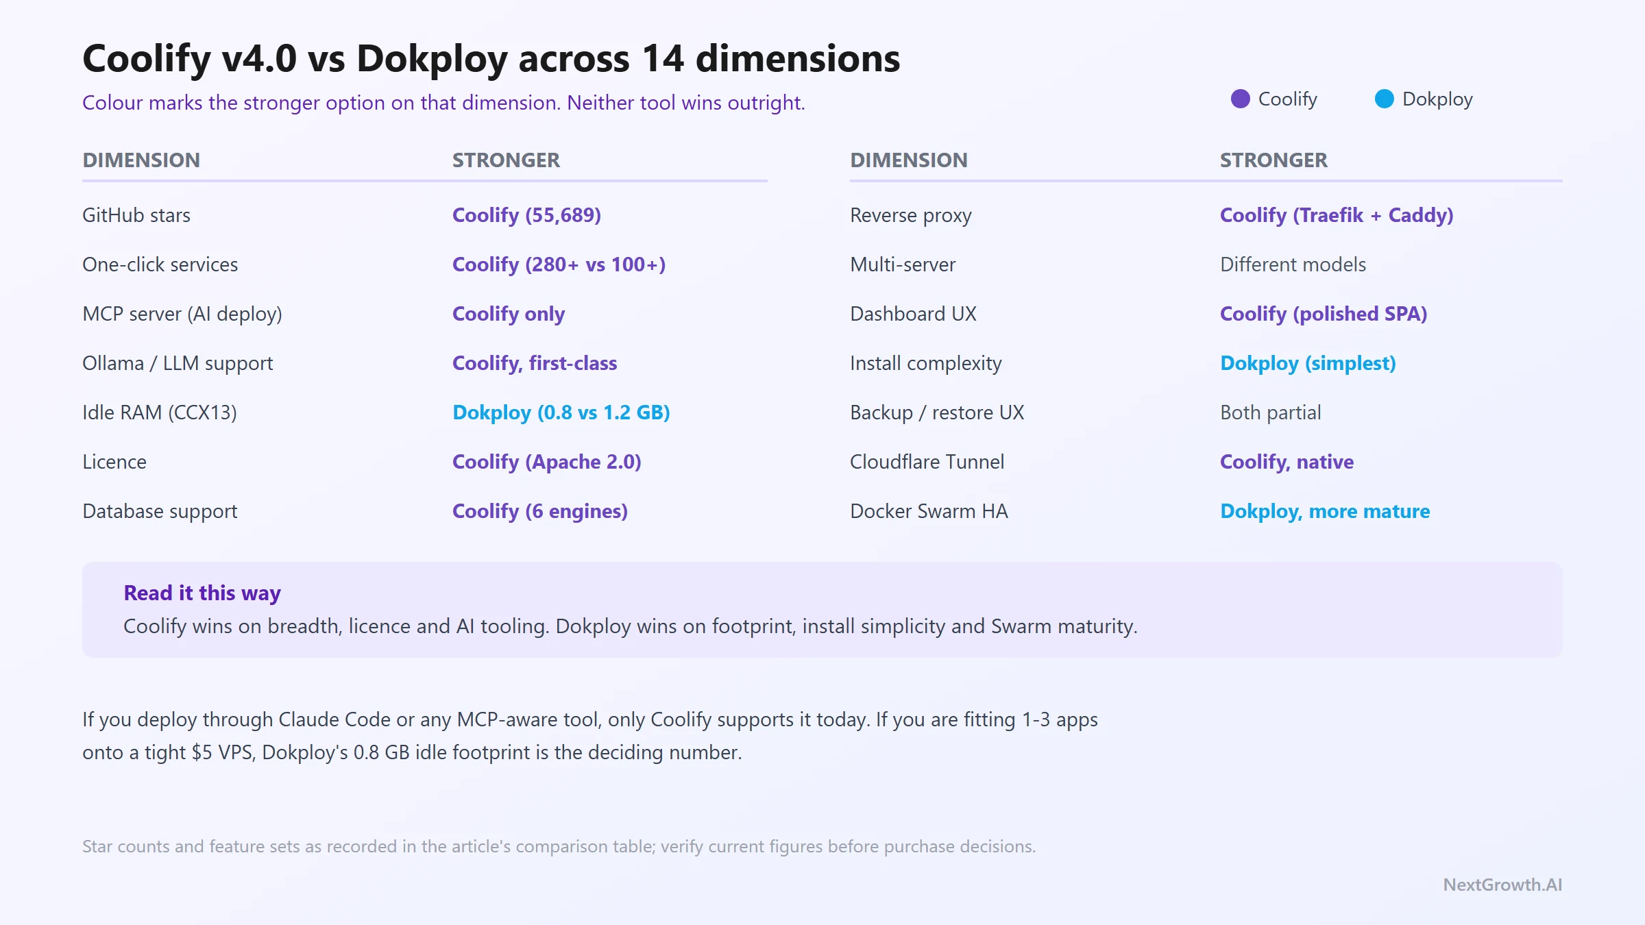Click the 'Multi-server' row label

[x=903, y=264]
